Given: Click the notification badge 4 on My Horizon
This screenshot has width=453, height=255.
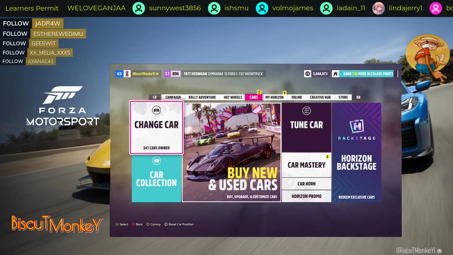Looking at the screenshot, I should point(284,93).
